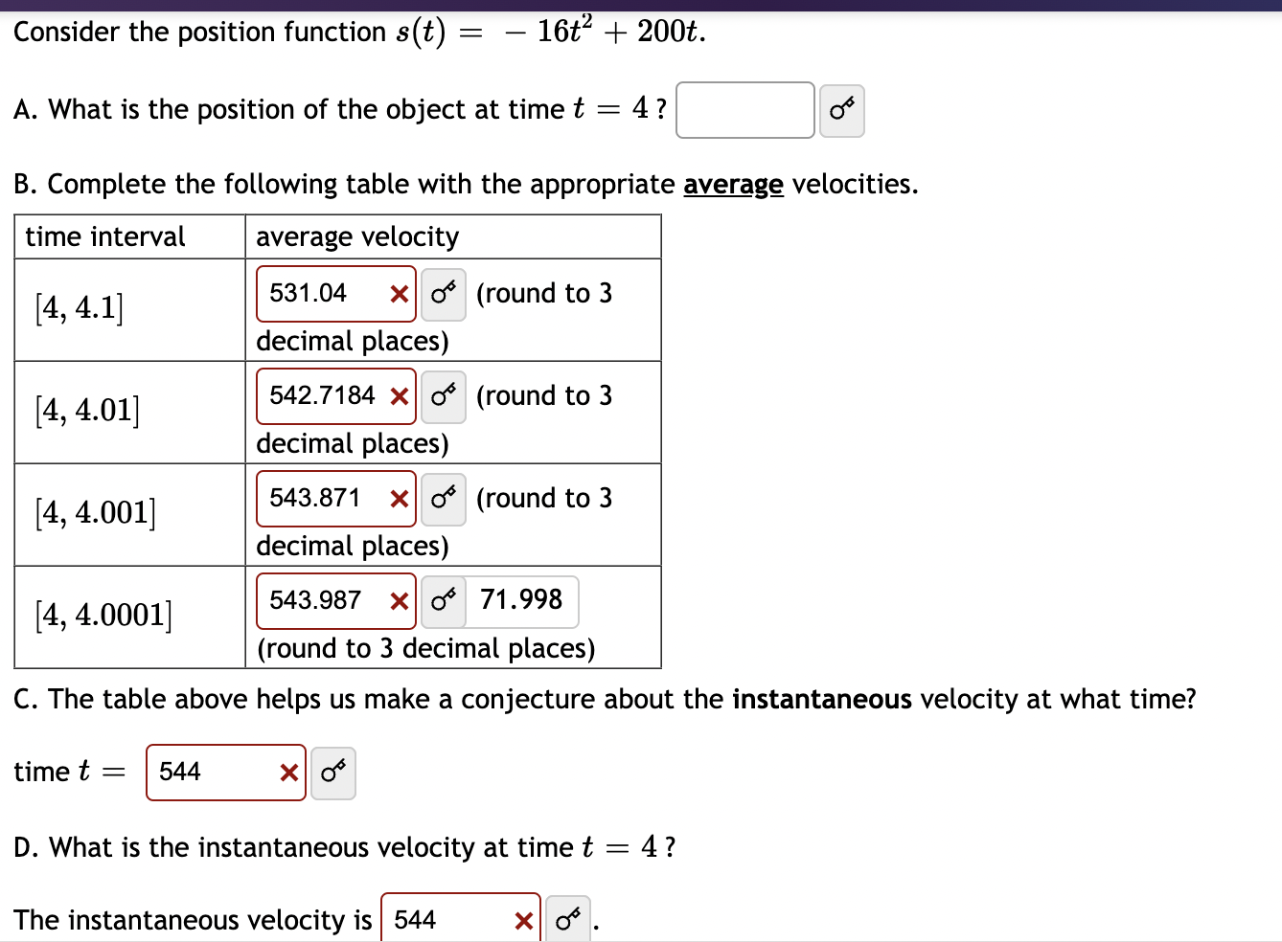The image size is (1282, 942).
Task: Click the box displaying 71.998
Action: tap(521, 601)
